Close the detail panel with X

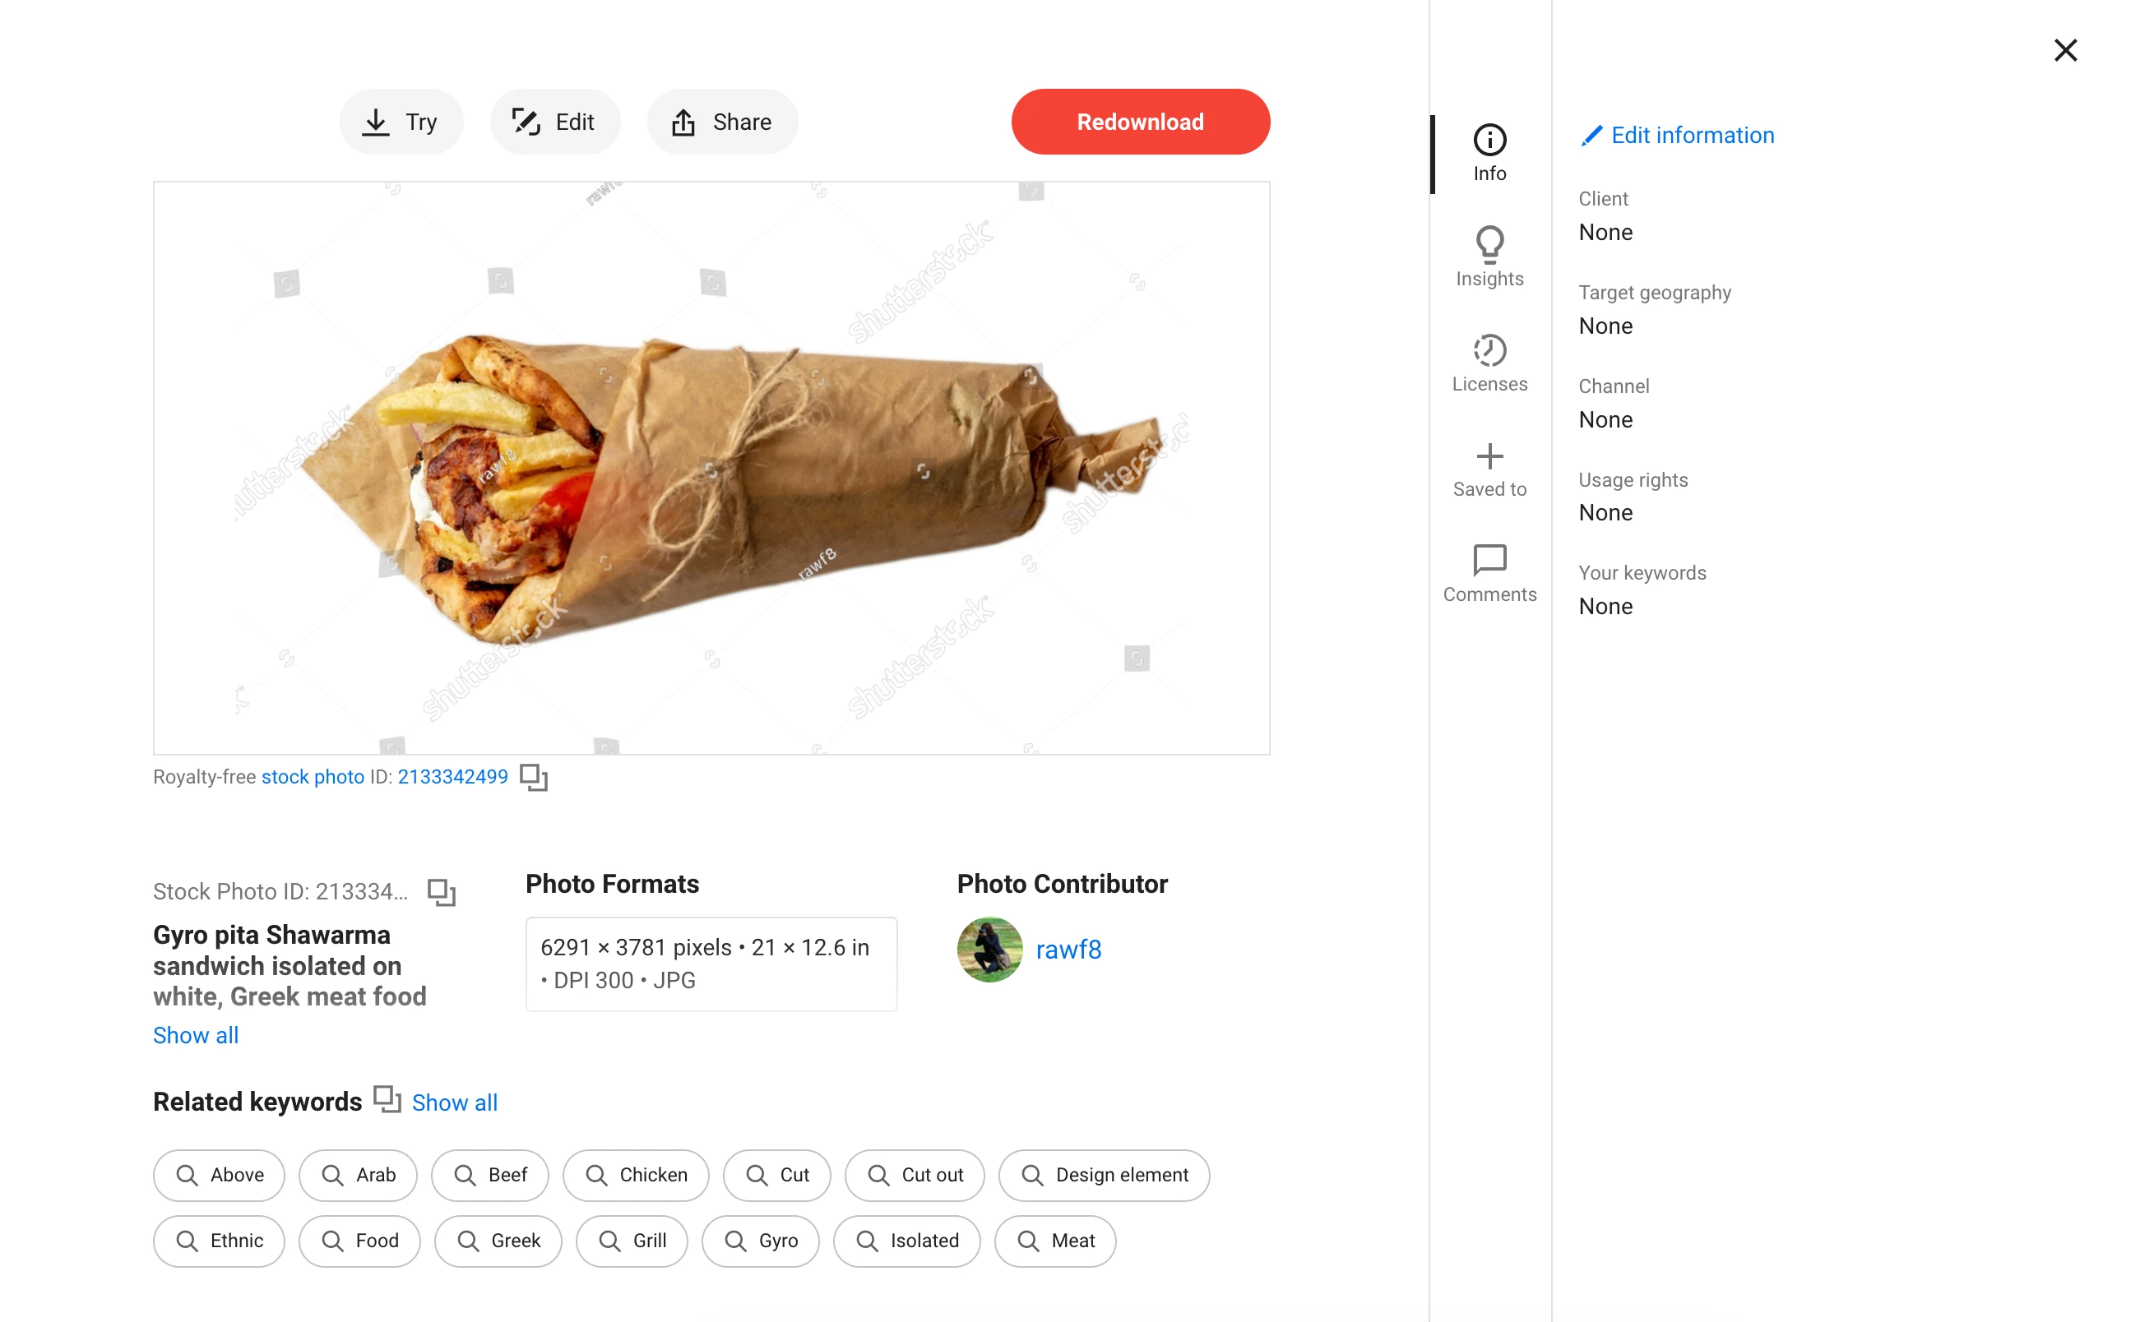[x=2066, y=51]
